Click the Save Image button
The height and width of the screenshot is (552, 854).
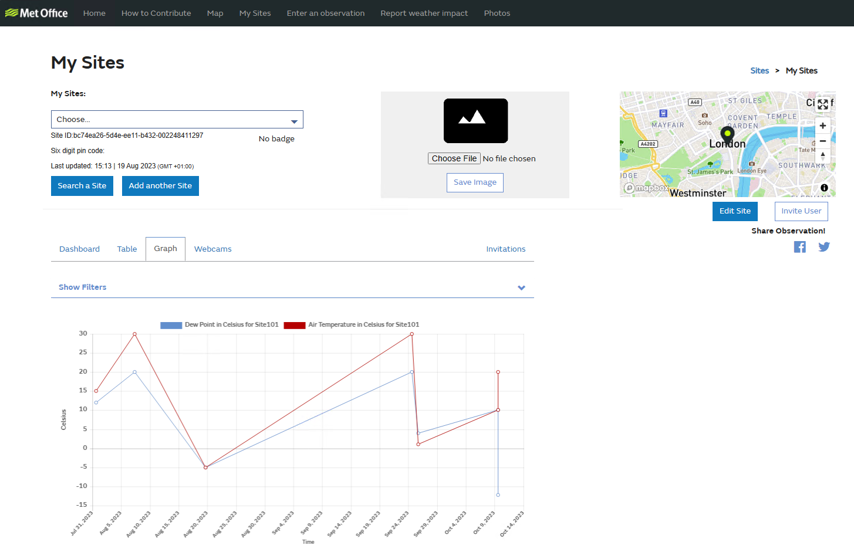click(475, 182)
